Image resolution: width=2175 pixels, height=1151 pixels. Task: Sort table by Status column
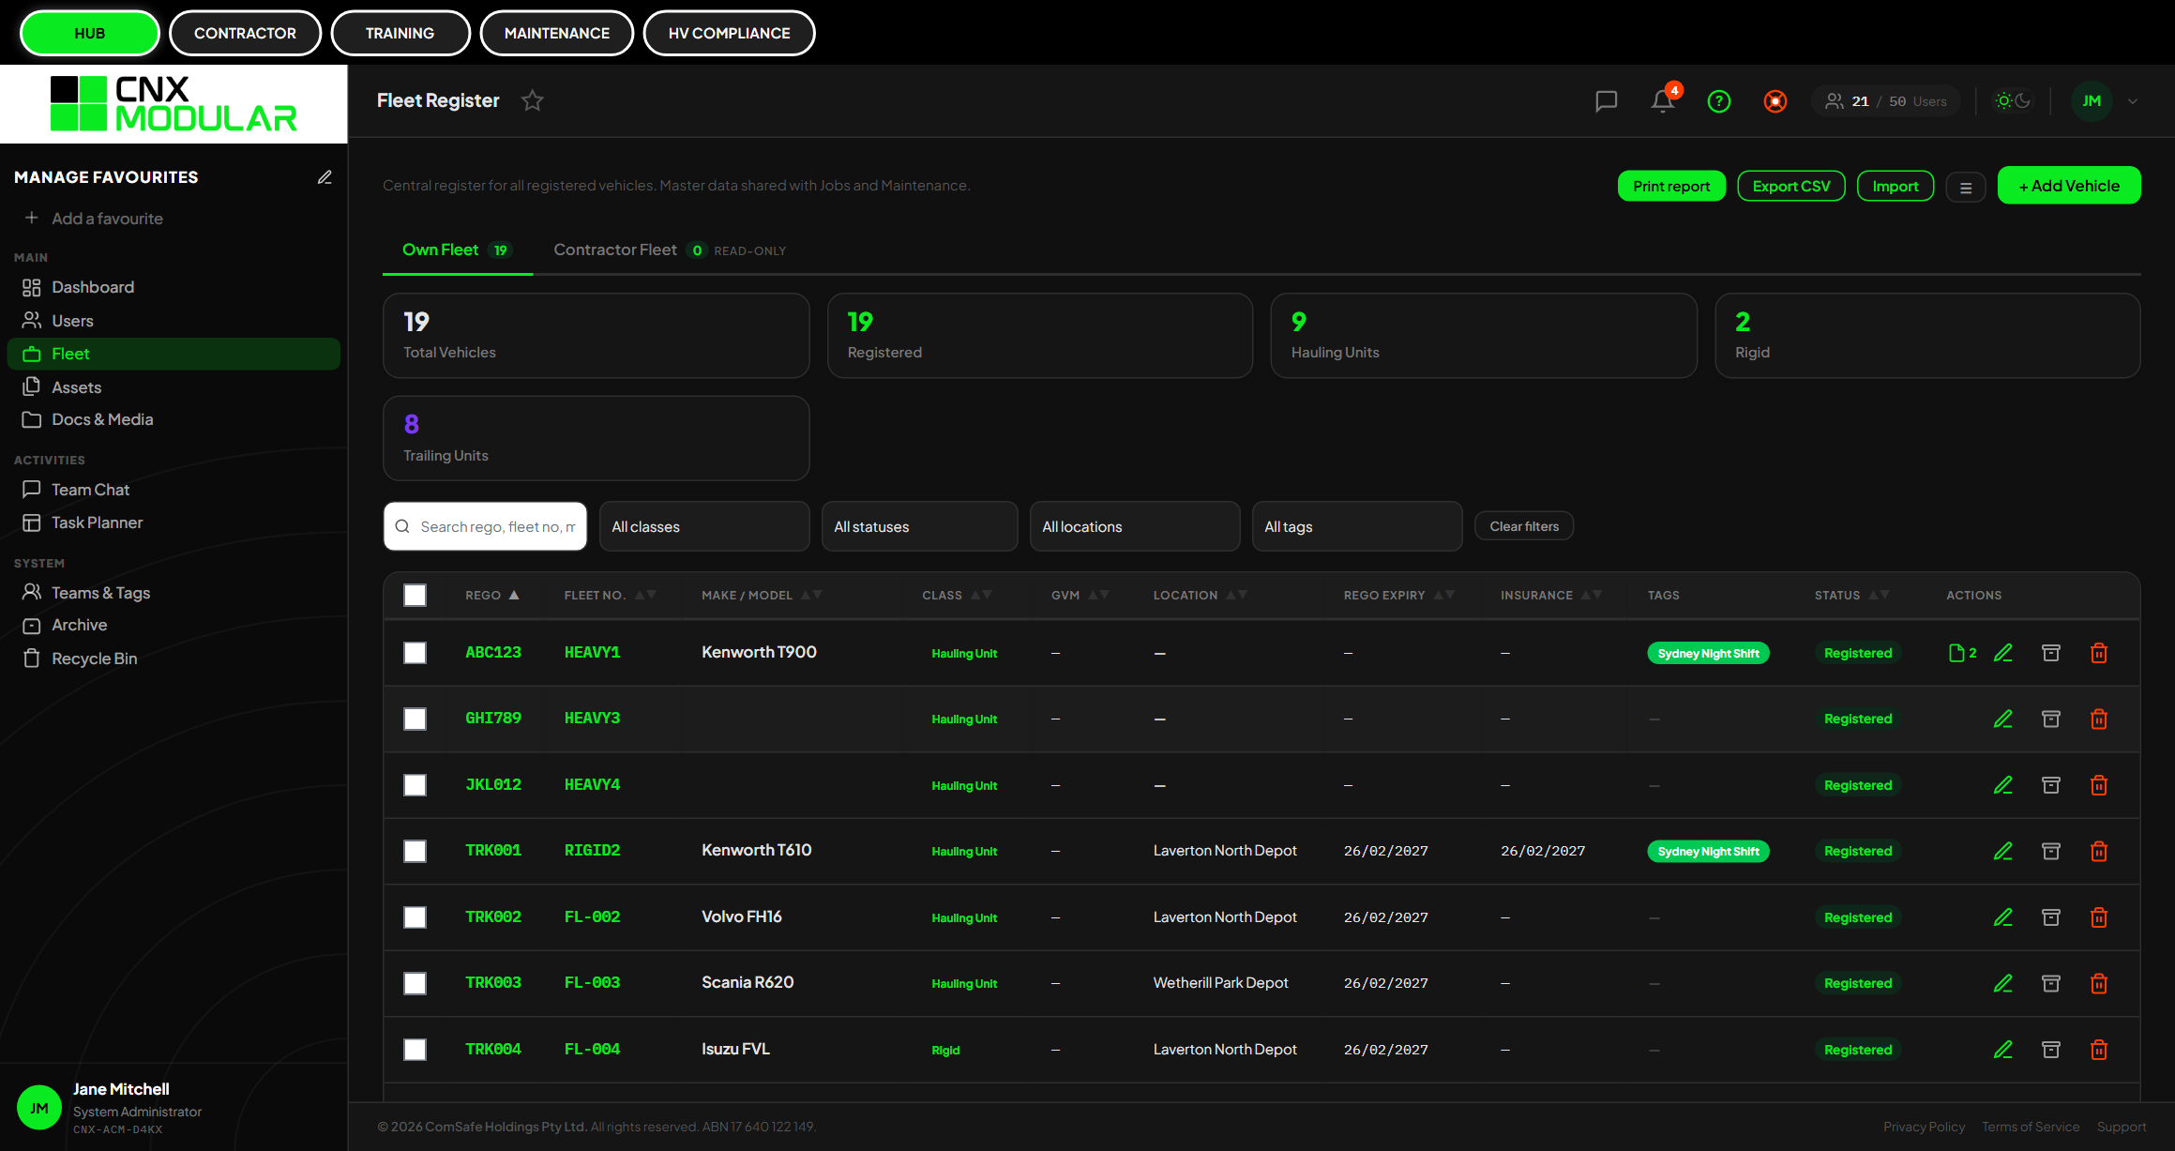tap(1851, 595)
